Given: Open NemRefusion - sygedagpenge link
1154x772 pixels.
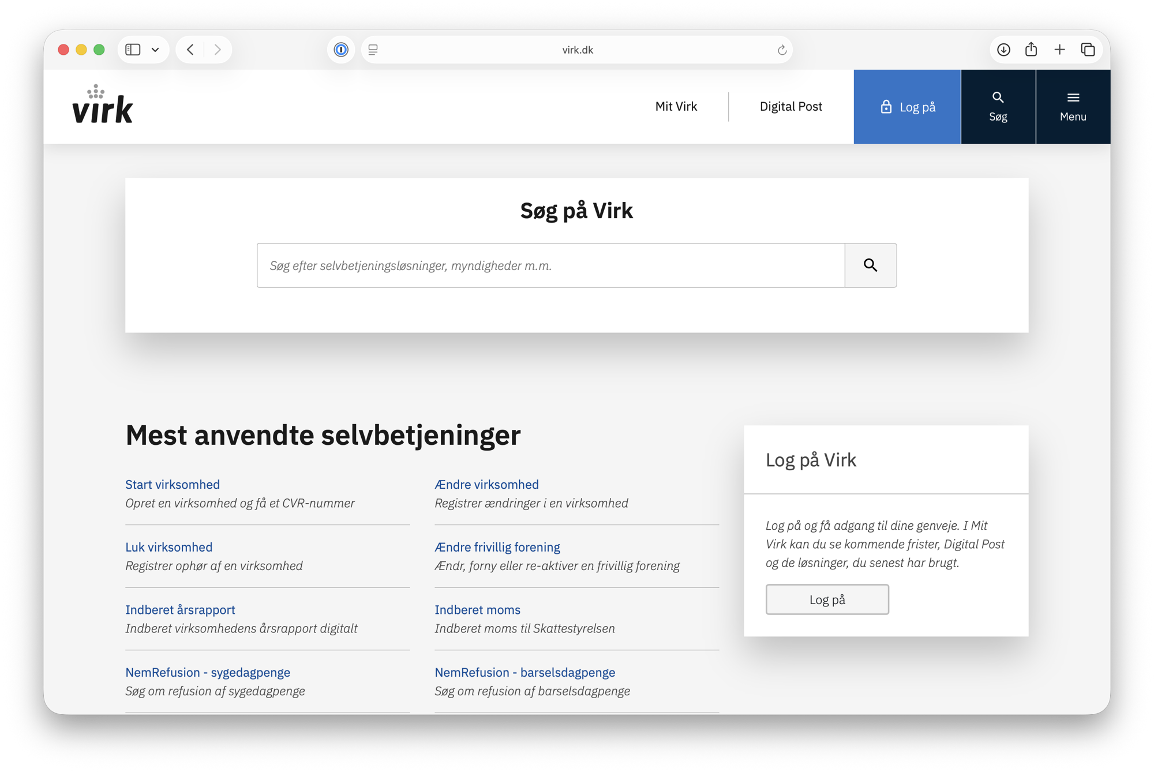Looking at the screenshot, I should [208, 672].
